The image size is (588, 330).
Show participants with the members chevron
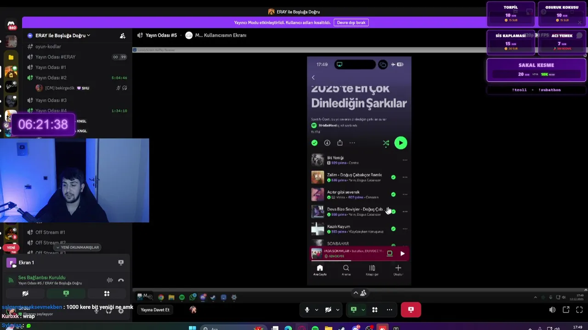point(359,293)
